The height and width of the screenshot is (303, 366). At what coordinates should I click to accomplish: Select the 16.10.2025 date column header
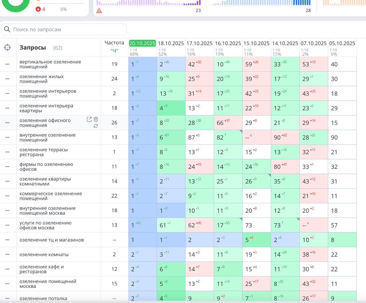click(228, 43)
